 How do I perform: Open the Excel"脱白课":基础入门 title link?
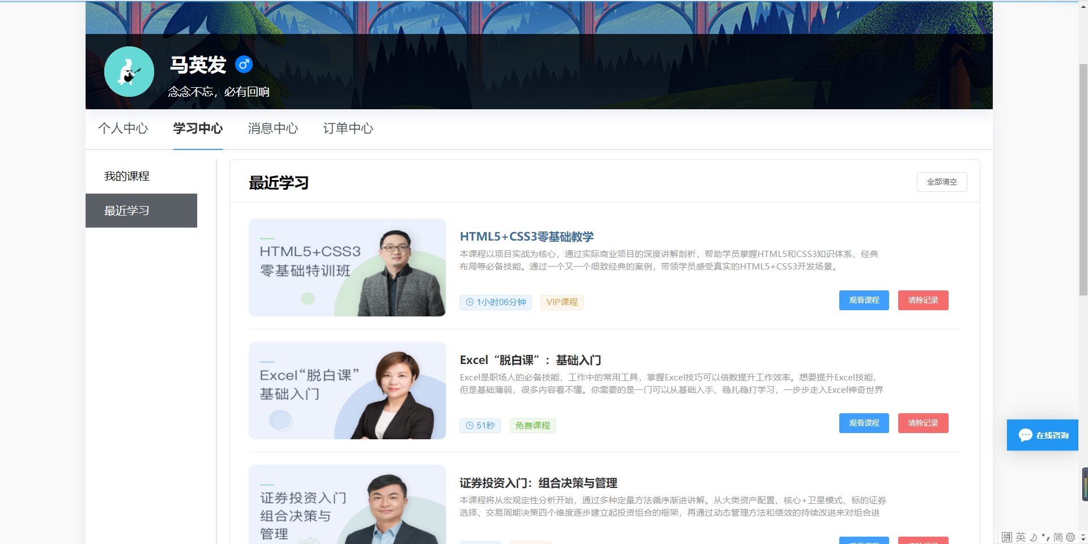[530, 360]
